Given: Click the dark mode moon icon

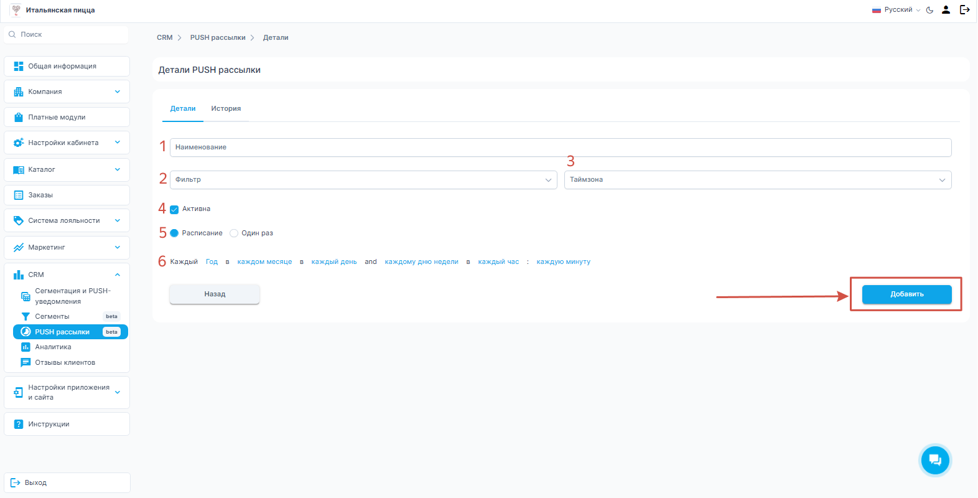Looking at the screenshot, I should (929, 10).
